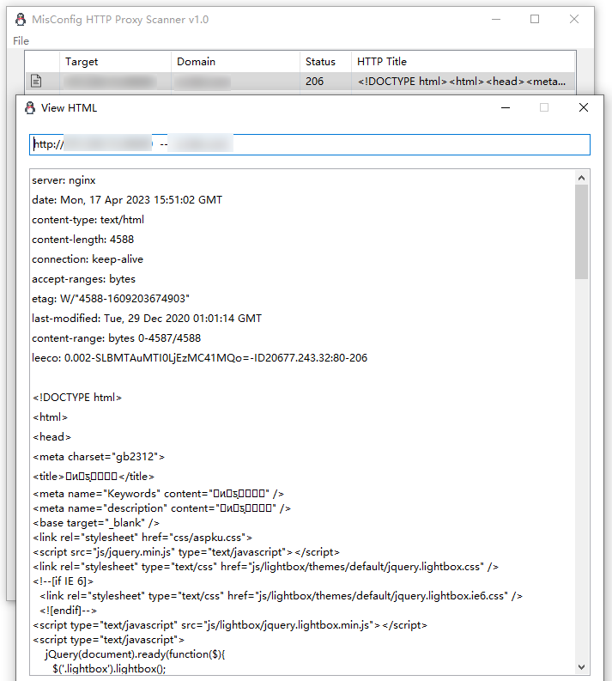Click the '<head>' tag line

[x=52, y=437]
